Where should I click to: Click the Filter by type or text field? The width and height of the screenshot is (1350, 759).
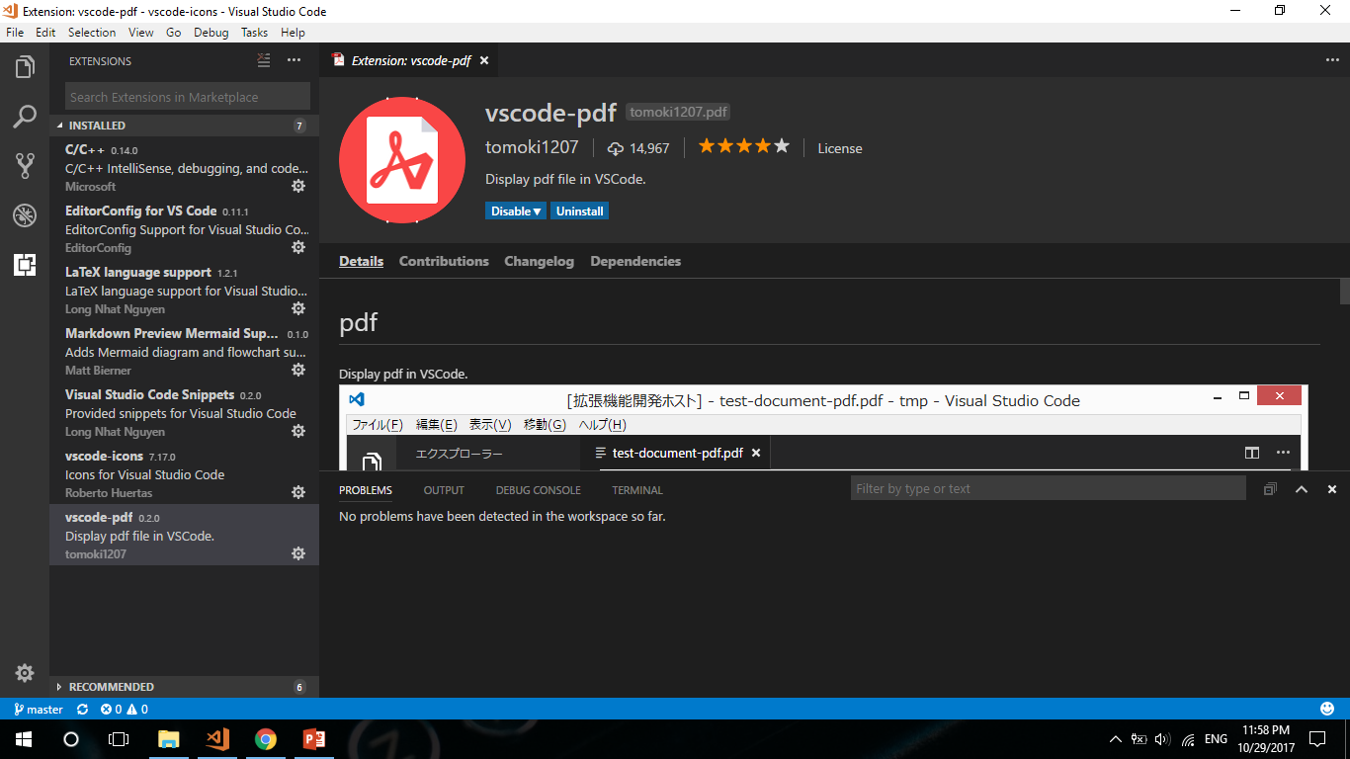tap(1048, 487)
